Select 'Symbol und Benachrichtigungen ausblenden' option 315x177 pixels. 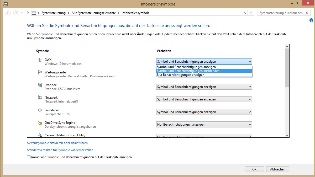click(x=204, y=71)
